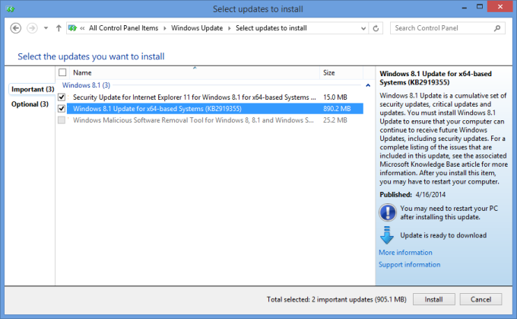
Task: Click the Size column header
Action: tap(329, 73)
